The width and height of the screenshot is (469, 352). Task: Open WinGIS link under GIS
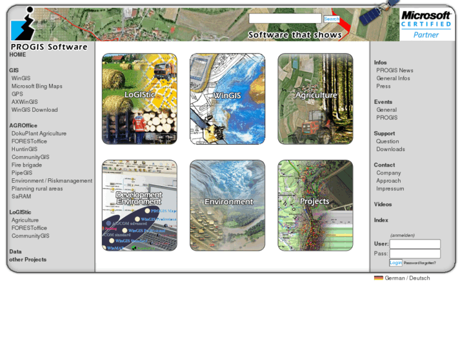click(x=21, y=78)
